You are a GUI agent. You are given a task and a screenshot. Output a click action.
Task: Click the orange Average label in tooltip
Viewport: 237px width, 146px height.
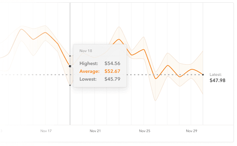89,71
